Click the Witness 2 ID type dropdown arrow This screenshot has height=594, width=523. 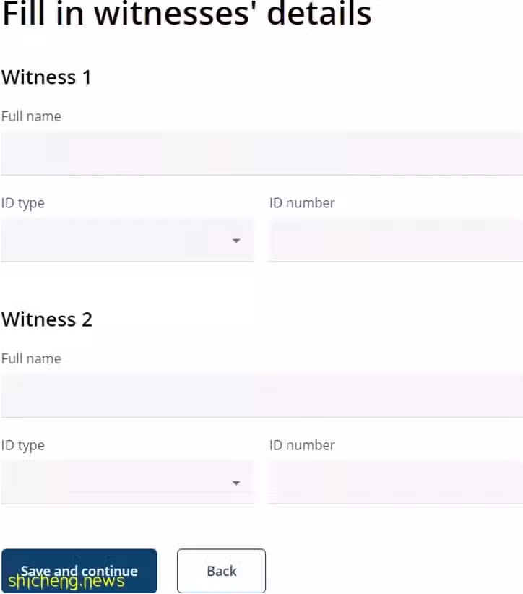pyautogui.click(x=236, y=483)
